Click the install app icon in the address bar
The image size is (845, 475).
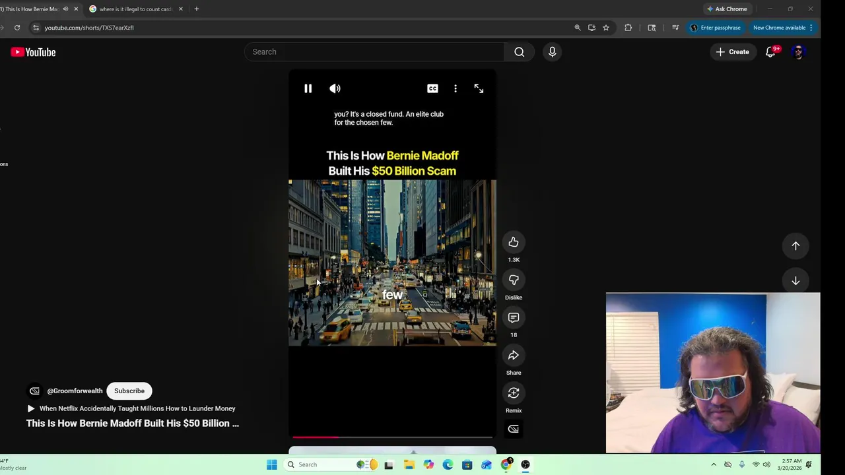click(x=591, y=28)
